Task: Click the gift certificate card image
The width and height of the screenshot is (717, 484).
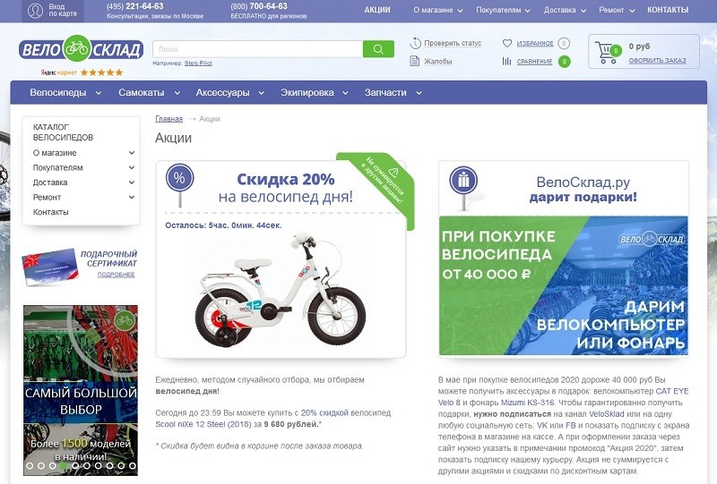Action: click(x=49, y=267)
